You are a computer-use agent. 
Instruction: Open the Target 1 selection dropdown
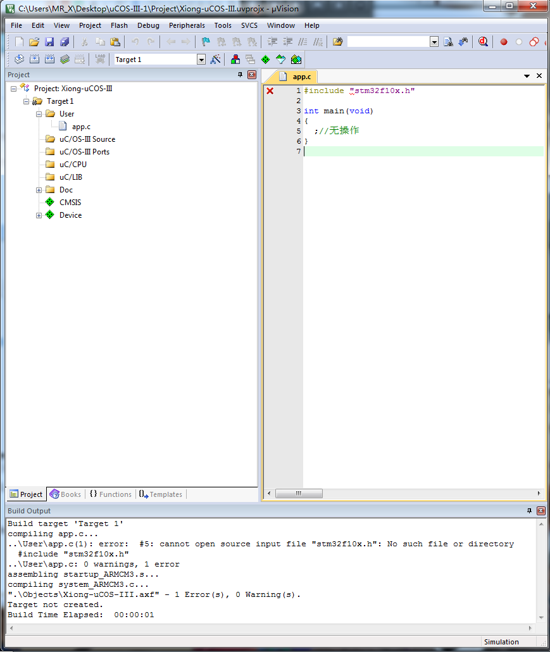tap(201, 58)
